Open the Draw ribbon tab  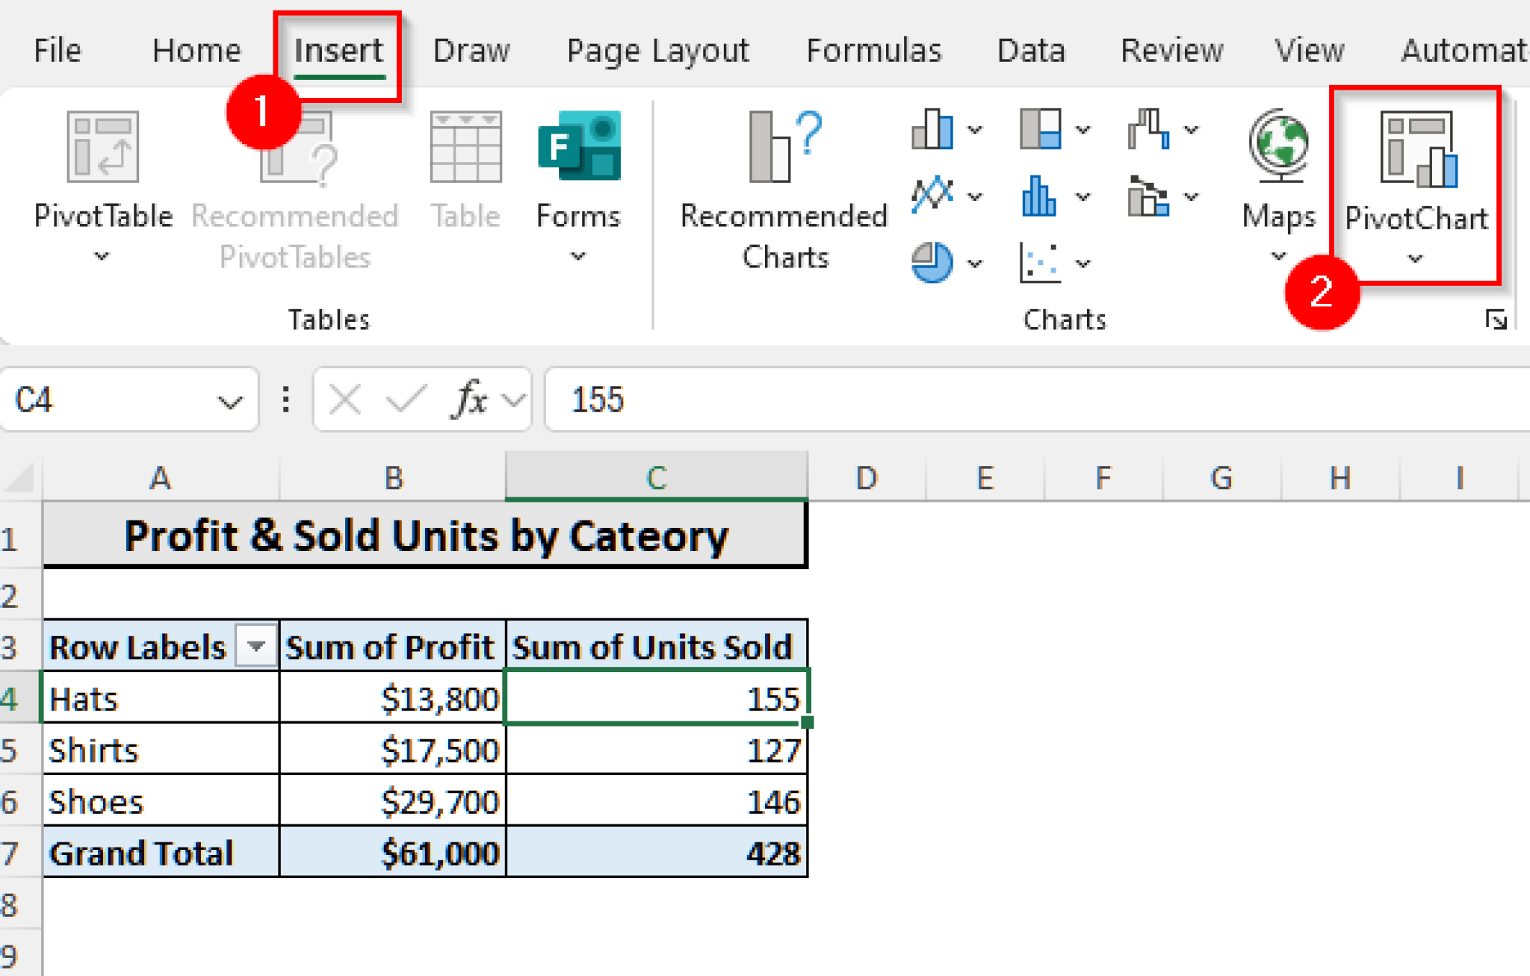[x=471, y=49]
